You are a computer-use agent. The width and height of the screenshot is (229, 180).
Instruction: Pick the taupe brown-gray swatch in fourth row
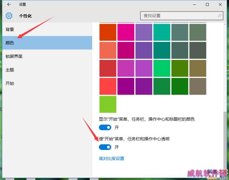point(198,86)
